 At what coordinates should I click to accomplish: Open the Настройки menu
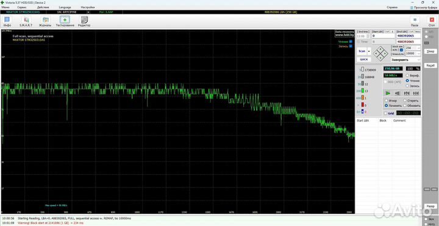88,7
